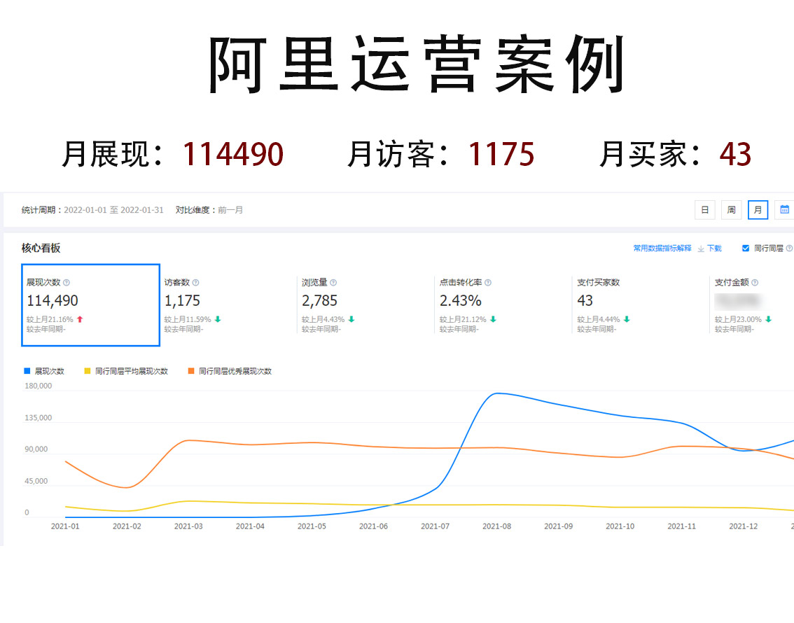
Task: Open help icon next to 同行同层
Action: click(789, 248)
